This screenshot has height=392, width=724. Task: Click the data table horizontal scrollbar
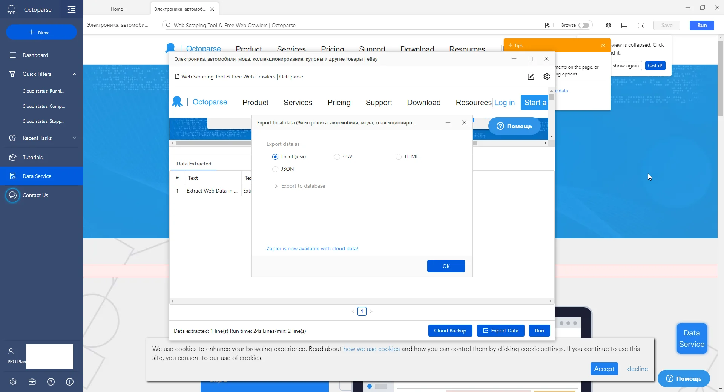coord(362,301)
